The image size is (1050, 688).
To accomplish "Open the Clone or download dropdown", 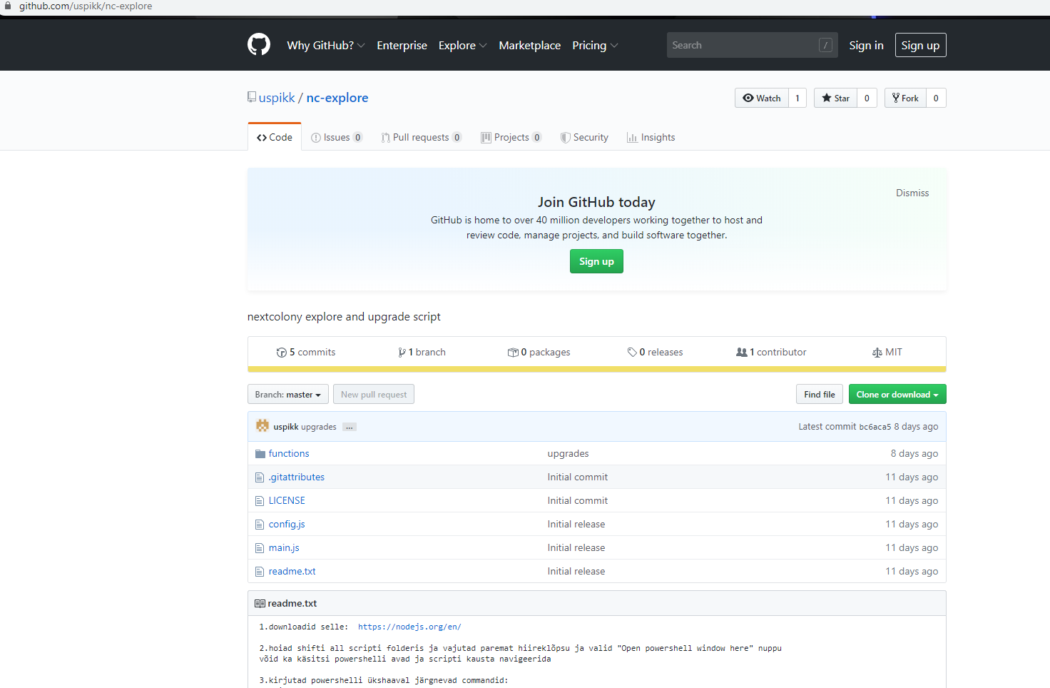I will click(x=897, y=395).
